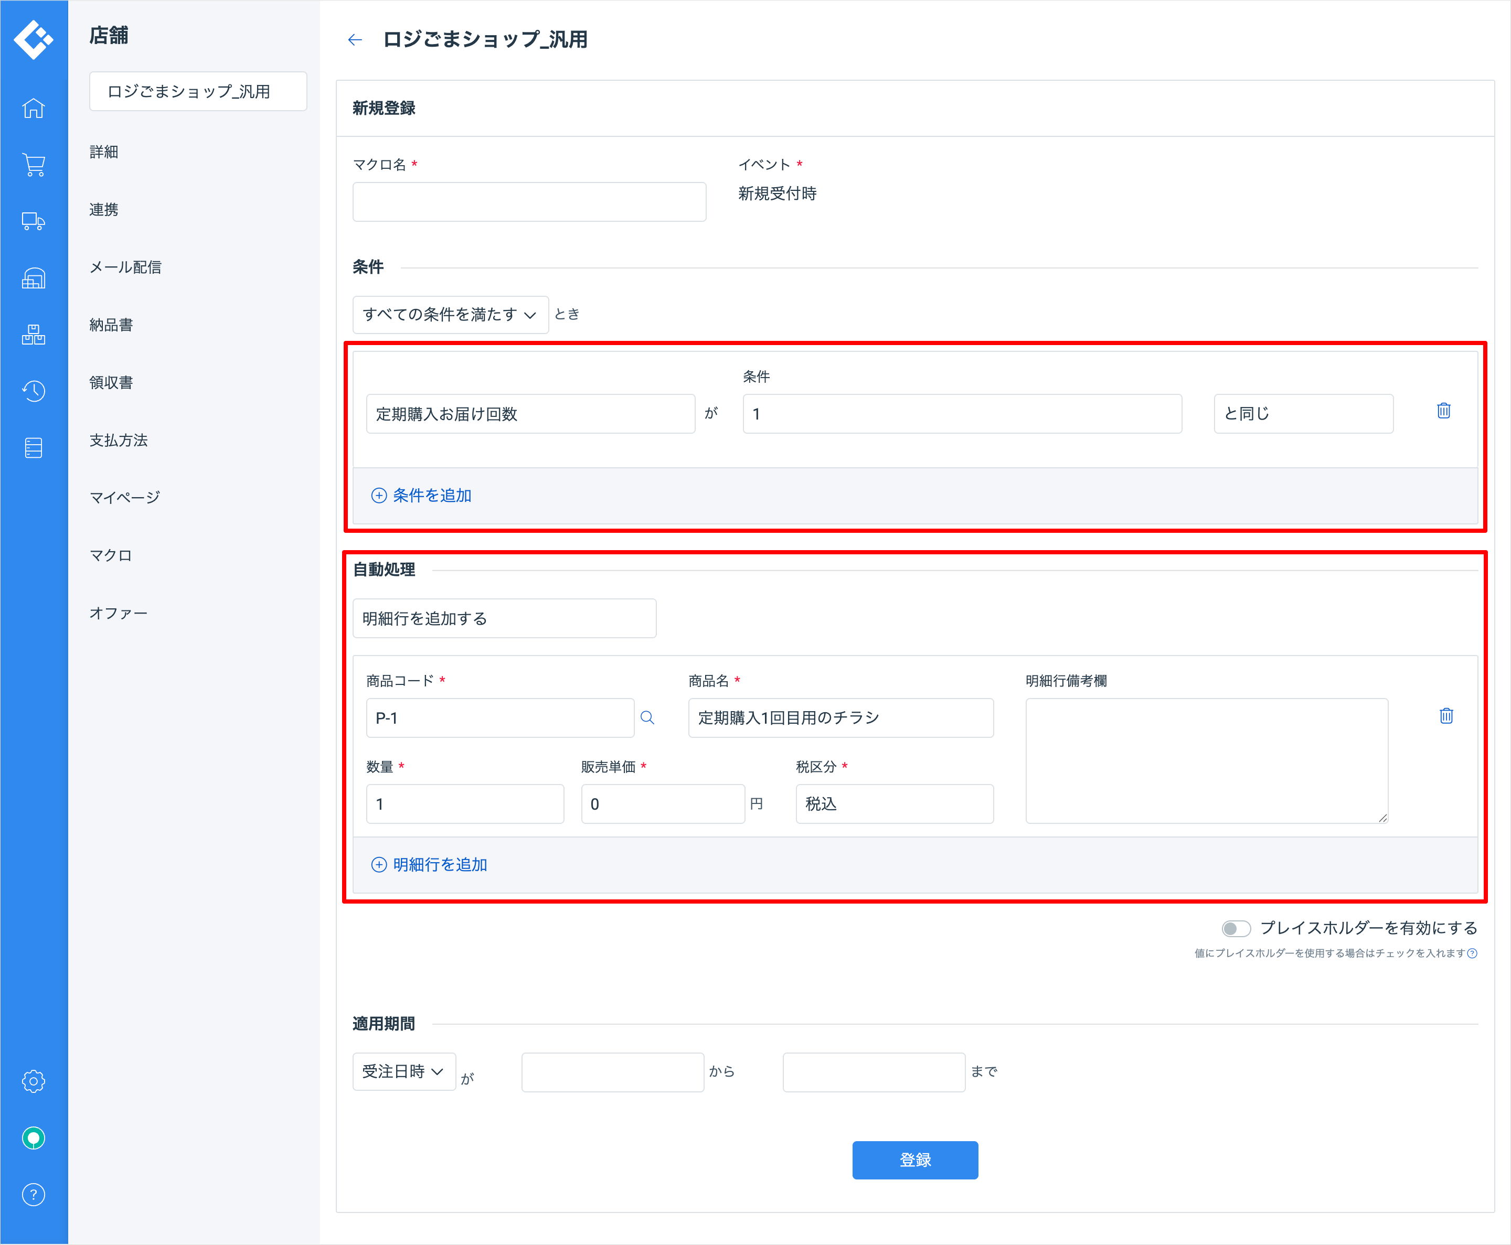
Task: Open the メール配信 menu item
Action: click(125, 267)
